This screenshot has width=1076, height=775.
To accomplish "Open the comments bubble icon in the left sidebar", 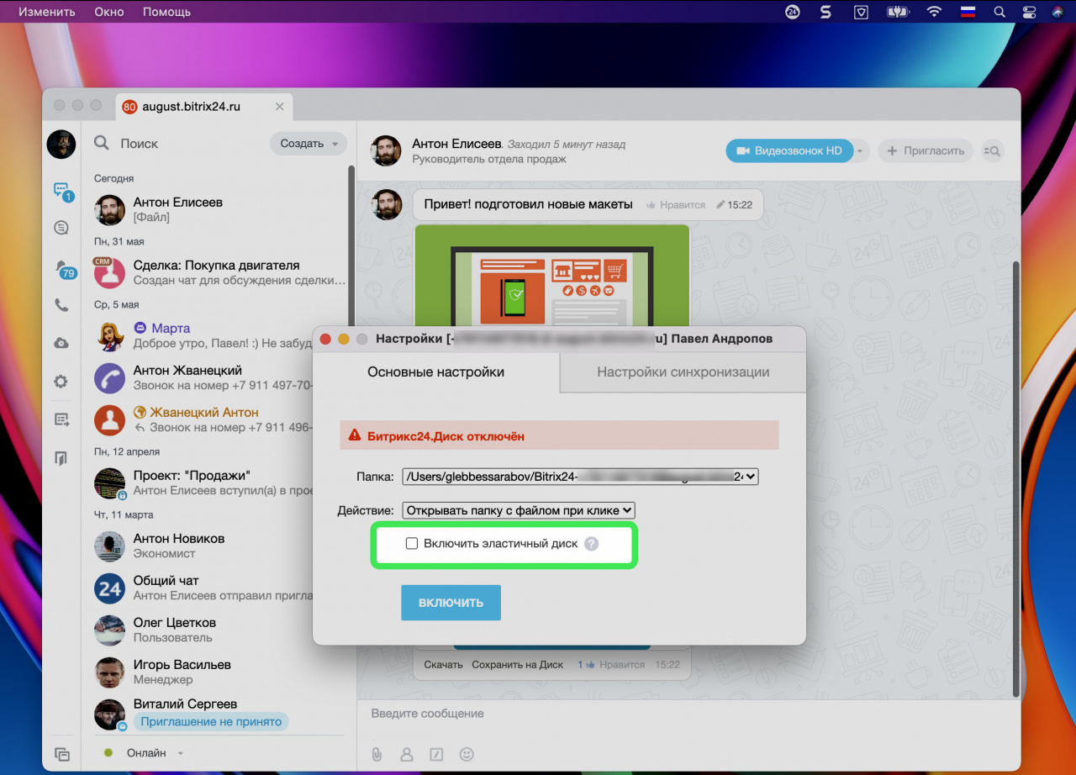I will pos(61,228).
